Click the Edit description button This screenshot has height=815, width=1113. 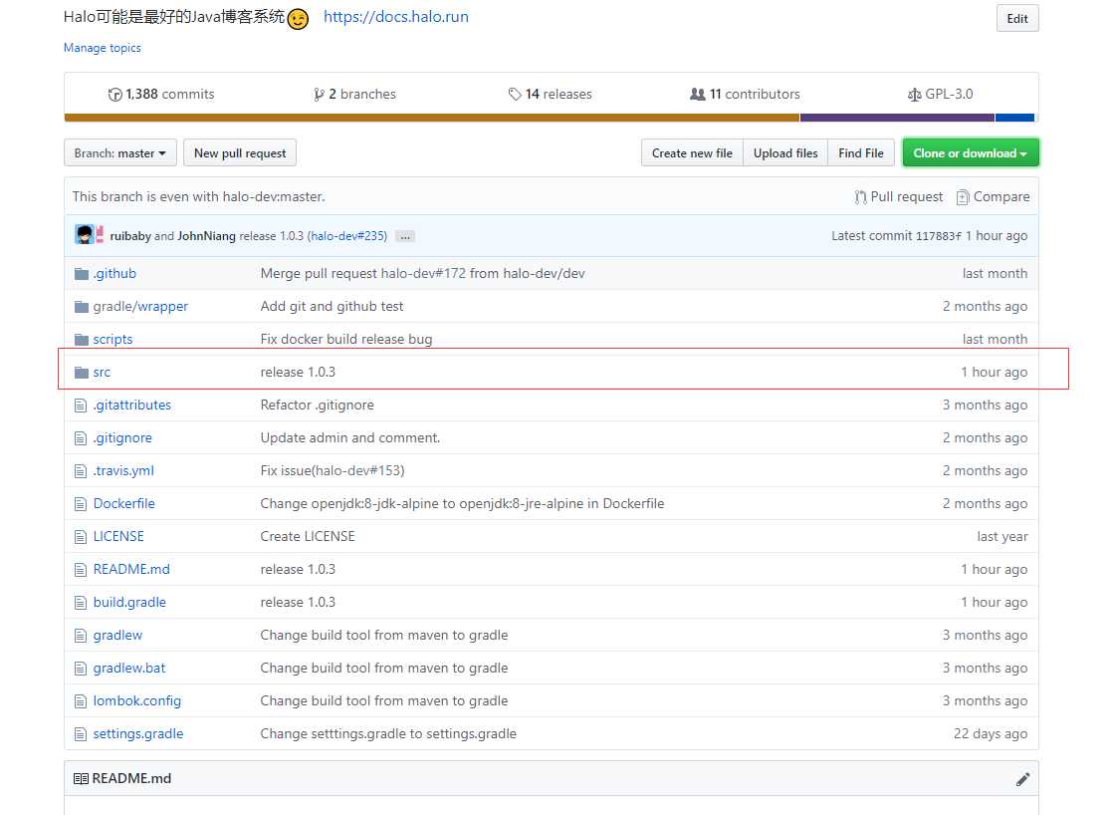(1017, 19)
